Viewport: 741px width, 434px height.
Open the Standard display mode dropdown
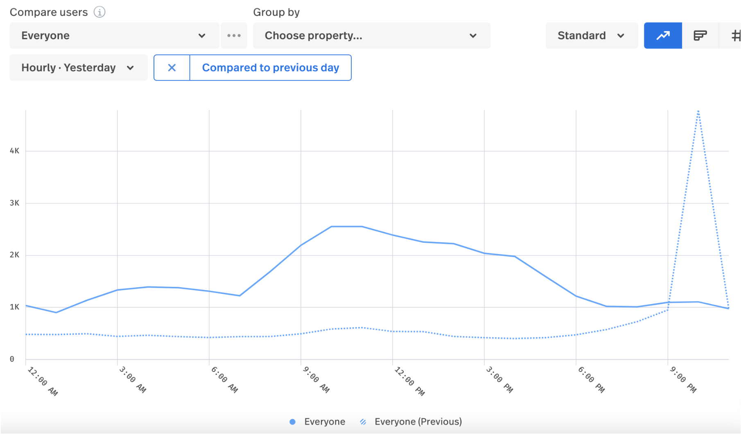click(591, 36)
